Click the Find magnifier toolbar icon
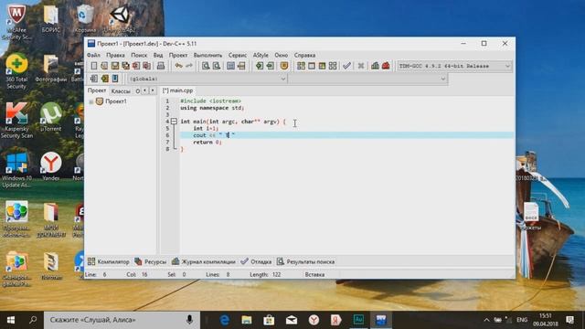 pyautogui.click(x=206, y=66)
